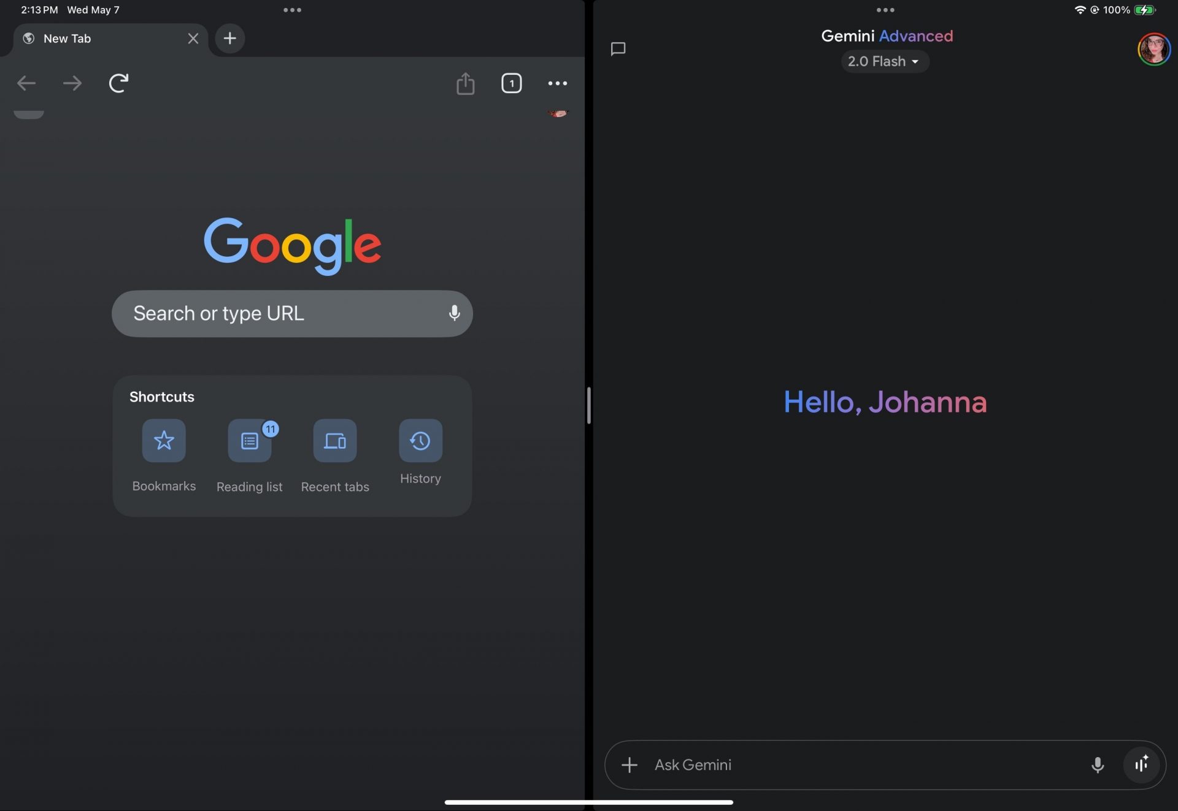Image resolution: width=1178 pixels, height=811 pixels.
Task: Open the Recent tabs shortcut
Action: [x=334, y=440]
